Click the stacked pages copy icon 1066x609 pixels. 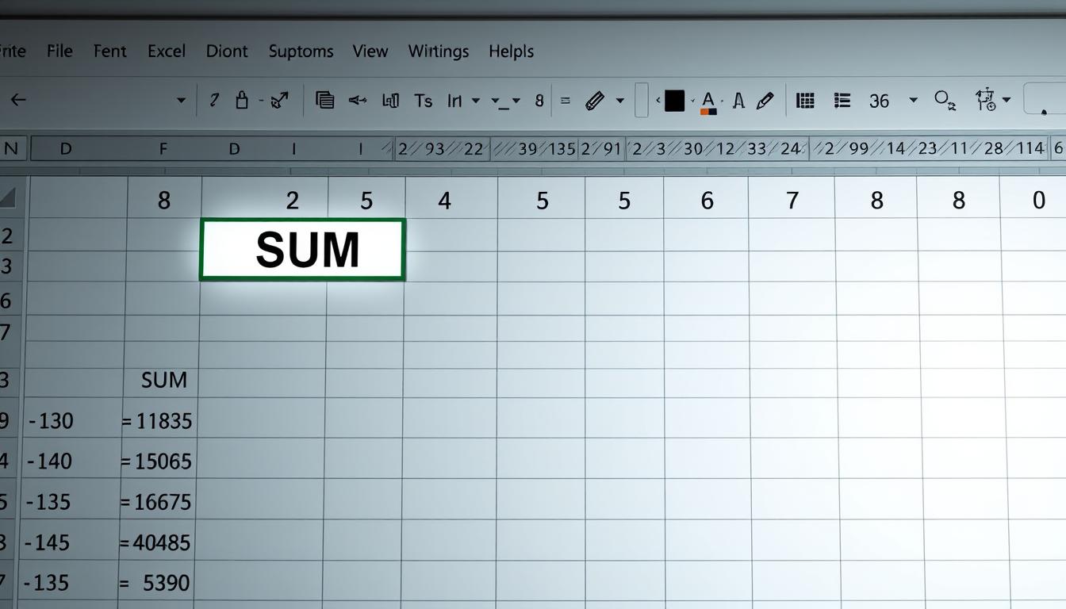point(324,100)
